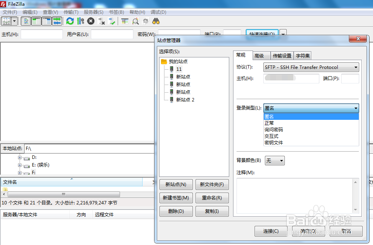Toggle the transfer queue display icon
This screenshot has height=245, width=373.
click(57, 21)
